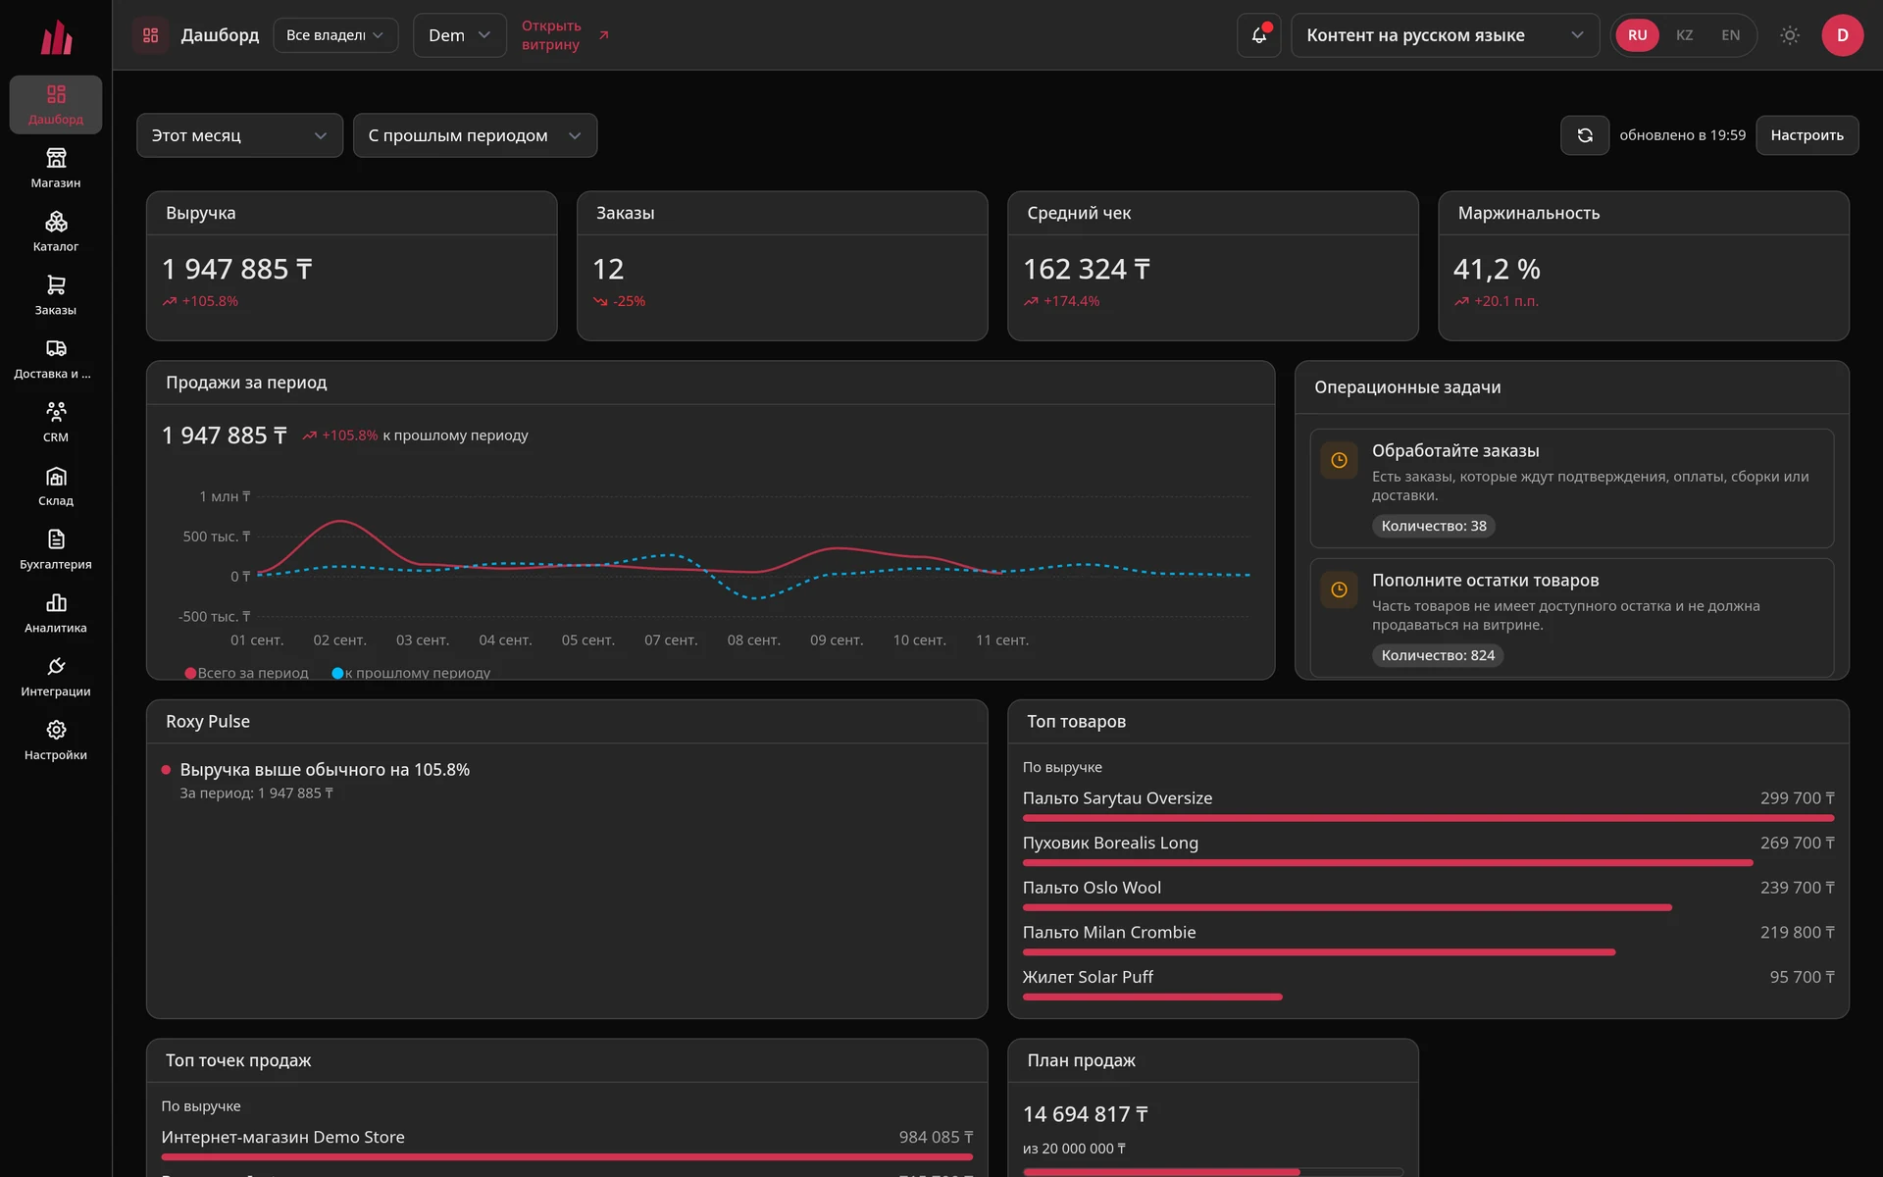Click the sales line chart area
This screenshot has width=1883, height=1177.
[752, 559]
